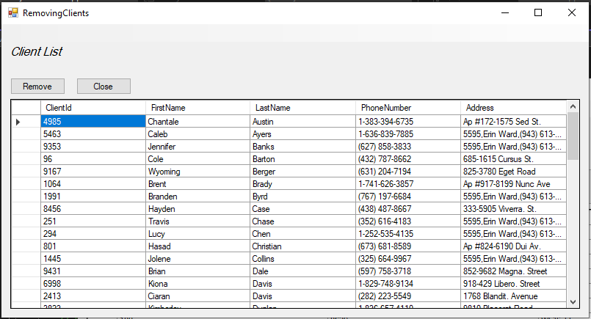The height and width of the screenshot is (319, 591).
Task: Select address cell 333-5905 Viverra. St.
Action: 513,209
